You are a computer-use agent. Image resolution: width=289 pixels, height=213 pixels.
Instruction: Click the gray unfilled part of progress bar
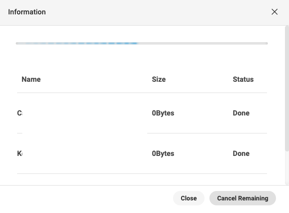pos(202,43)
